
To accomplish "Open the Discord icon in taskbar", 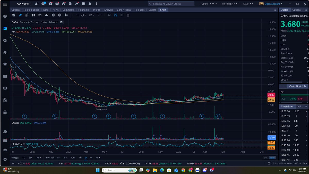I will pyautogui.click(x=205, y=170).
